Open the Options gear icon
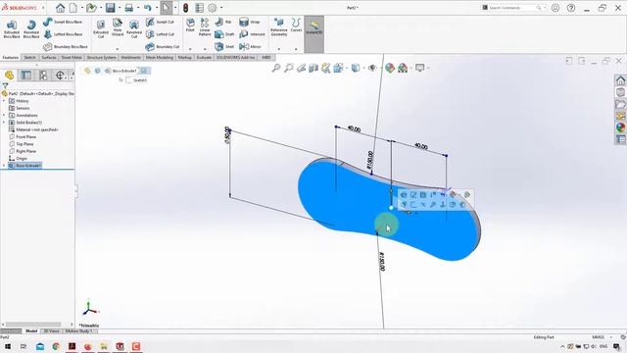This screenshot has height=353, width=627. click(213, 8)
